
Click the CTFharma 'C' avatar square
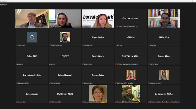tap(32, 37)
